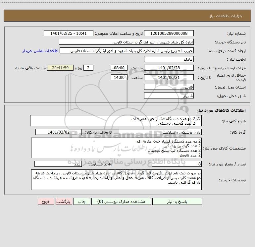Click the 'چاپ' print button
Image resolution: width=255 pixels, height=247 pixels.
(82, 202)
